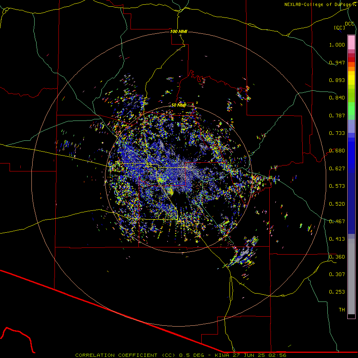358x358 pixels.
Task: Select the 0.680 scale value
Action: tap(337, 151)
